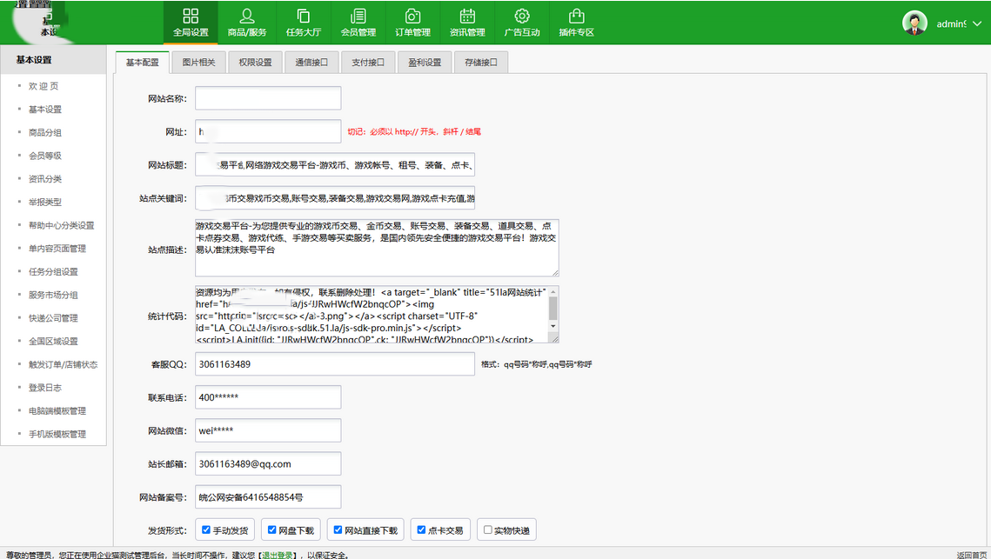991x559 pixels.
Task: Open 广告互动 from the top bar
Action: (x=523, y=23)
